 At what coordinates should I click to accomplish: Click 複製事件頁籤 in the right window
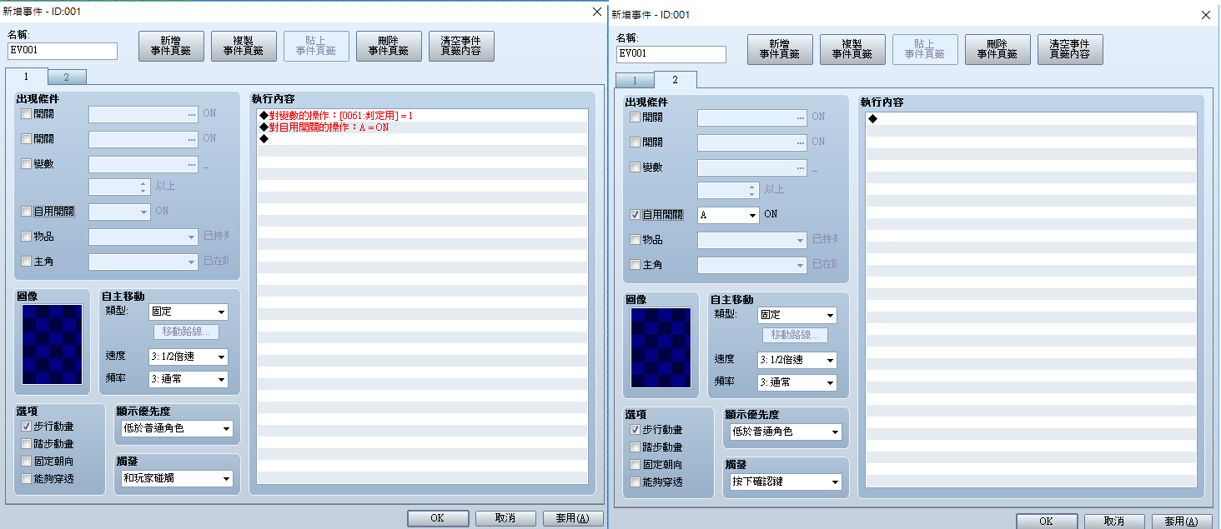click(852, 49)
